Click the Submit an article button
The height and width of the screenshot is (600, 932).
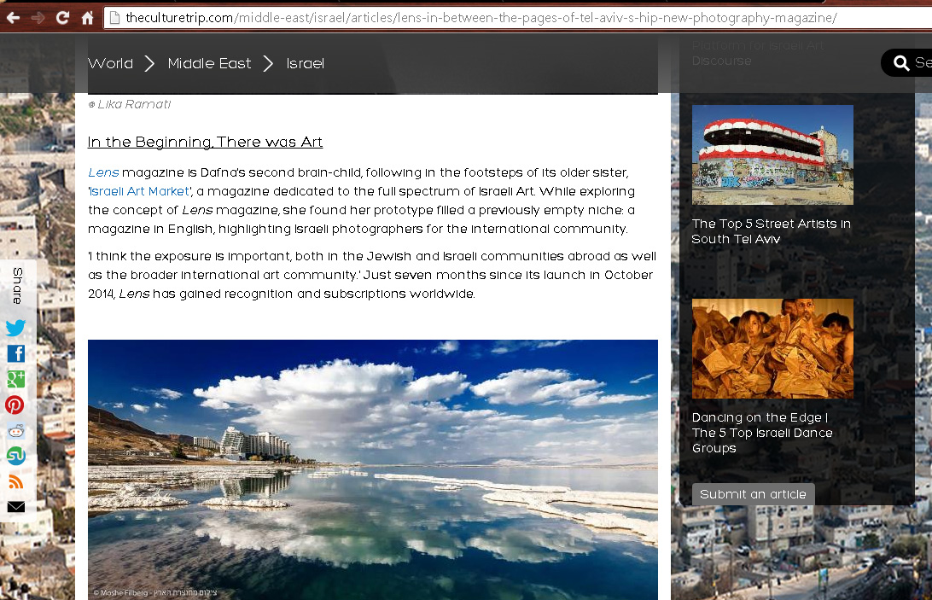tap(753, 494)
